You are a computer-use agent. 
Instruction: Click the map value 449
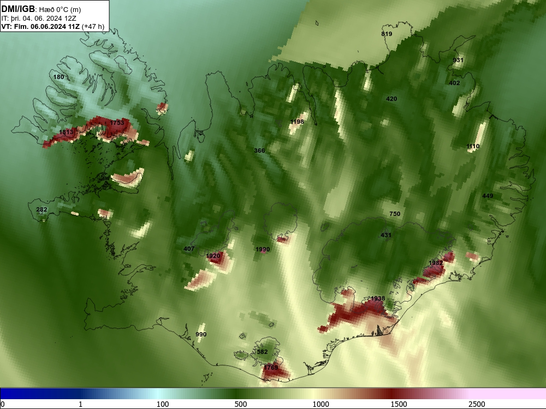click(488, 196)
